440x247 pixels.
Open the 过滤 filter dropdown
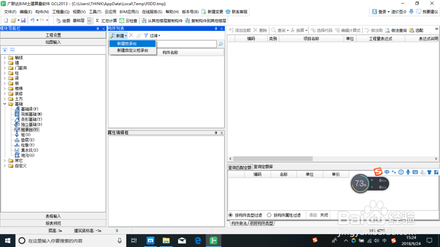(x=152, y=36)
